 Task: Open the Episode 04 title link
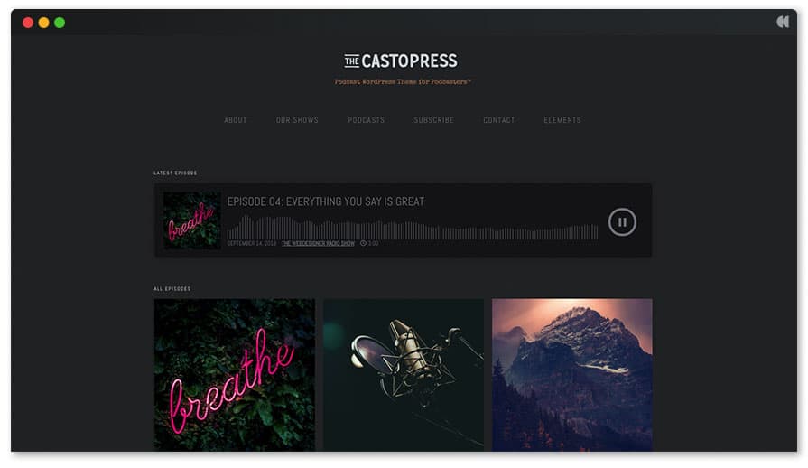pos(326,201)
